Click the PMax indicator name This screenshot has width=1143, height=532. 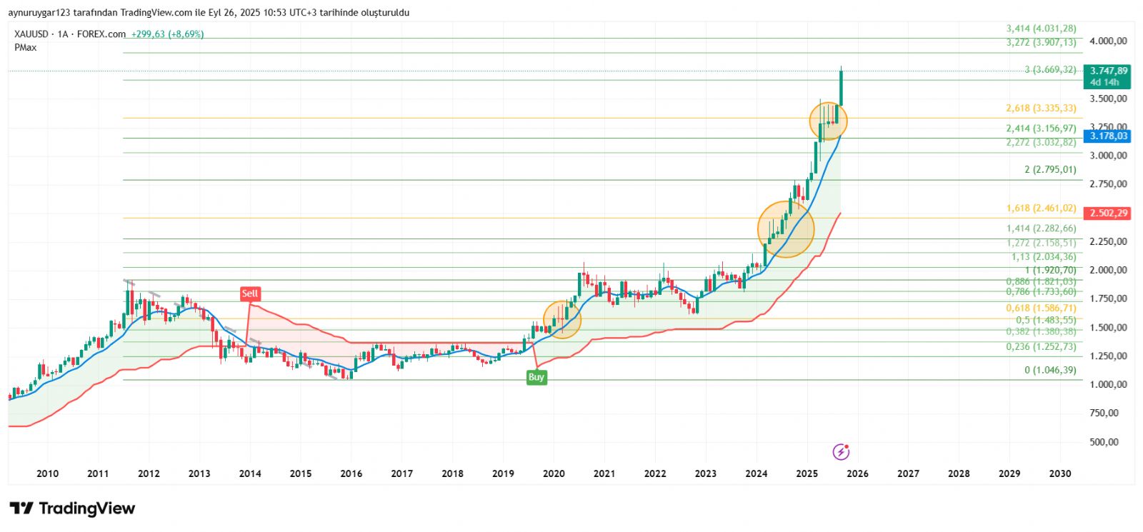[x=25, y=47]
